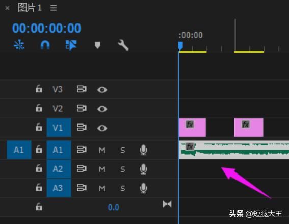Image resolution: width=289 pixels, height=224 pixels.
Task: Mute track A1
Action: click(102, 150)
